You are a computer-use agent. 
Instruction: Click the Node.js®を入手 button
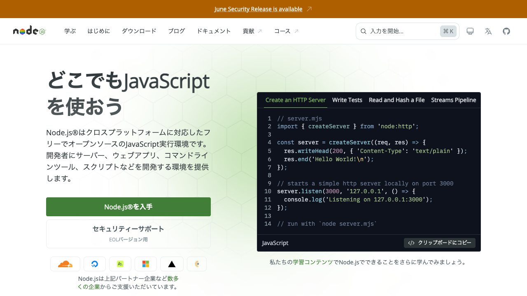(128, 207)
